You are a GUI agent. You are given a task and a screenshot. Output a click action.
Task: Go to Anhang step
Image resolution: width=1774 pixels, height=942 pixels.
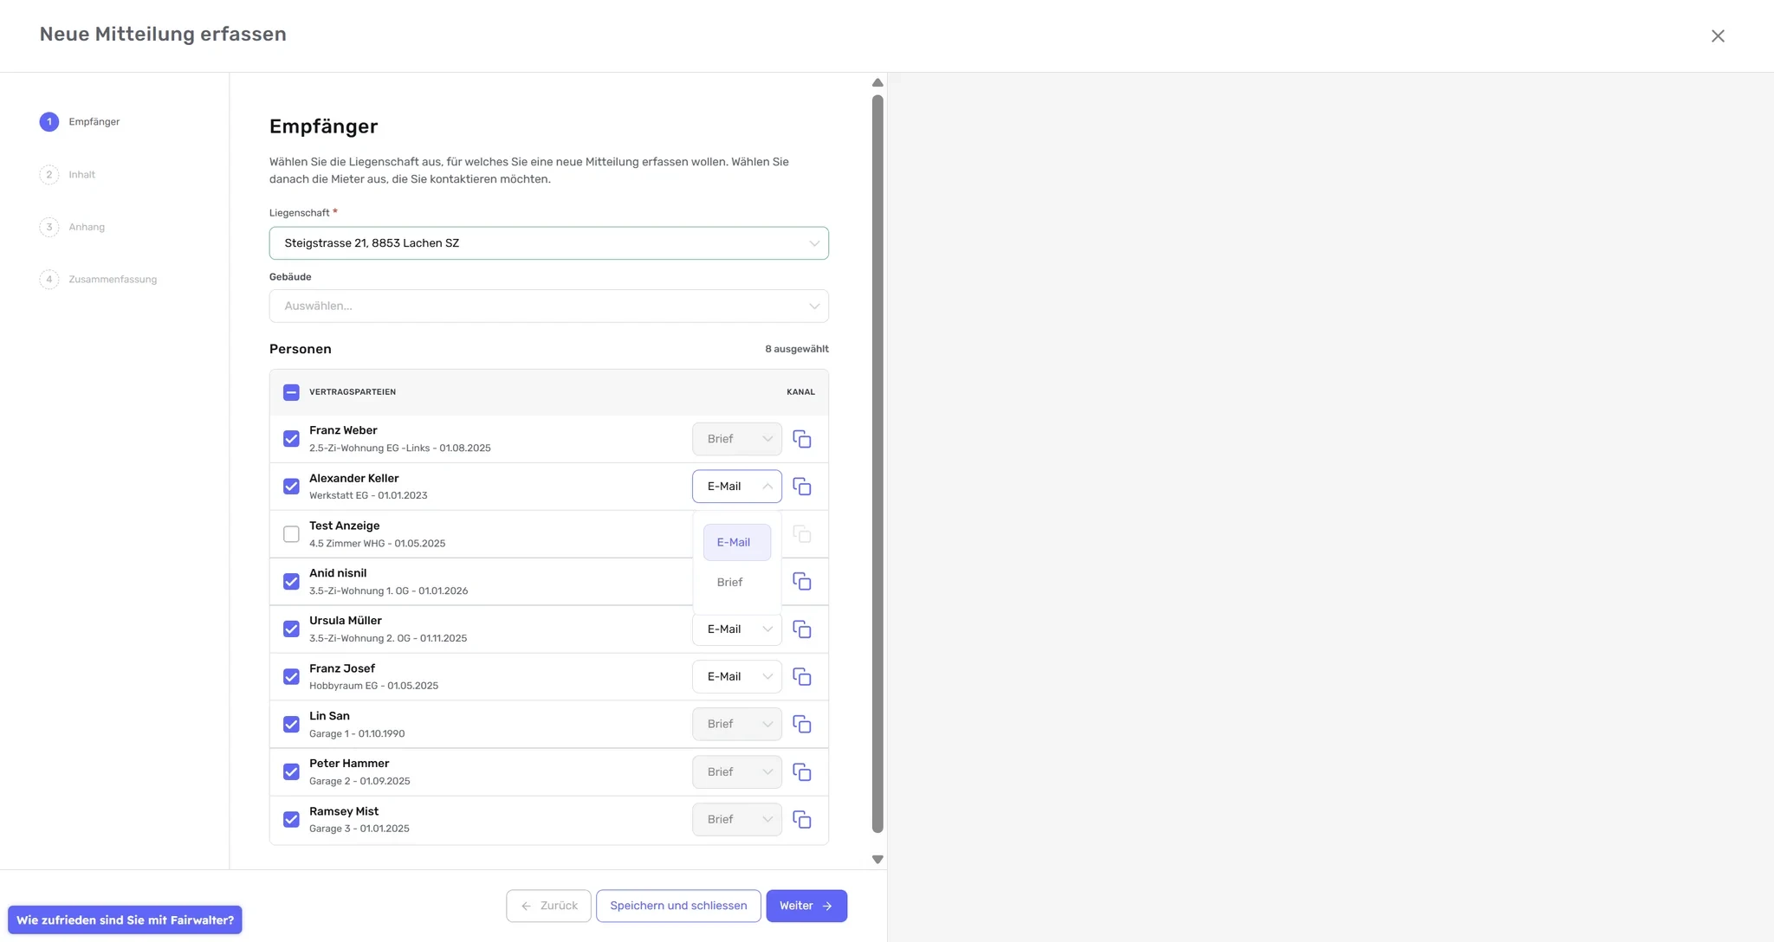pyautogui.click(x=72, y=228)
